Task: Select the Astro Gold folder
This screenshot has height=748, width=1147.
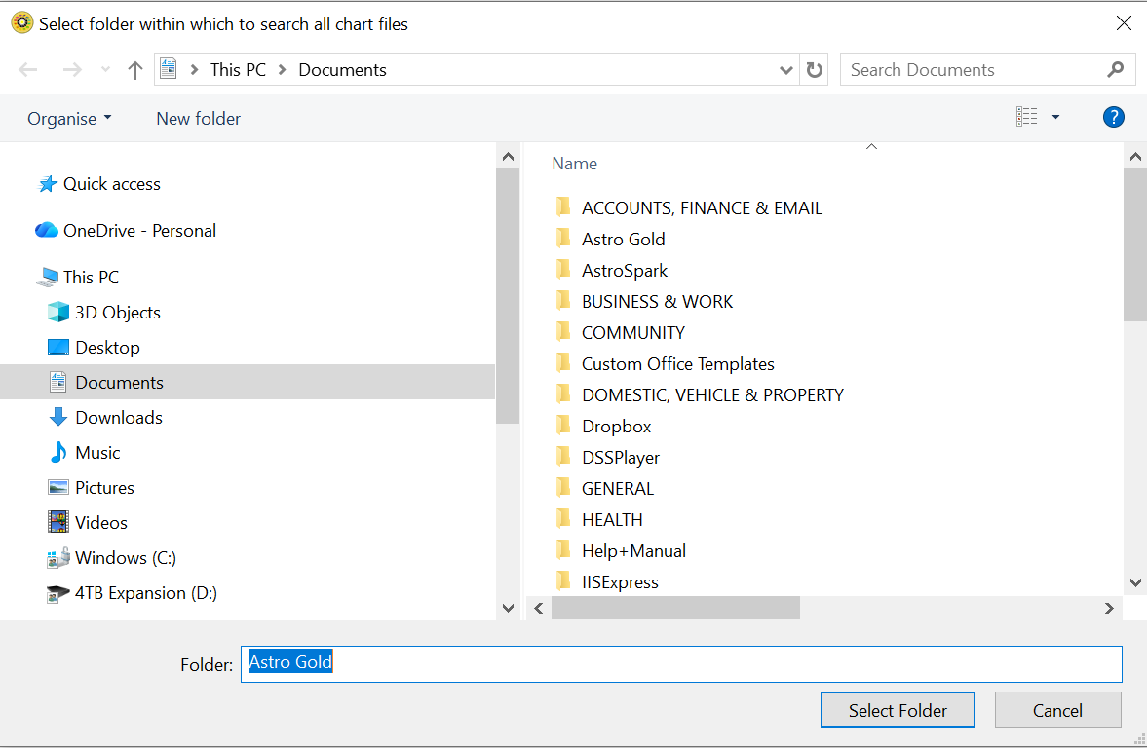Action: [610, 240]
